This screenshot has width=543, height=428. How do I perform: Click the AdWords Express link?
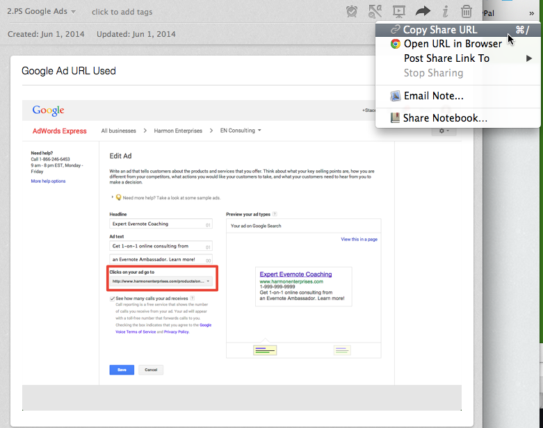click(x=60, y=131)
